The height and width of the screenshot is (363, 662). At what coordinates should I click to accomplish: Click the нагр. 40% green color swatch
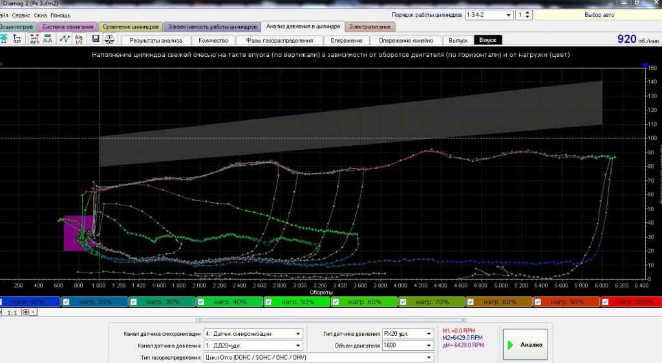tap(231, 302)
